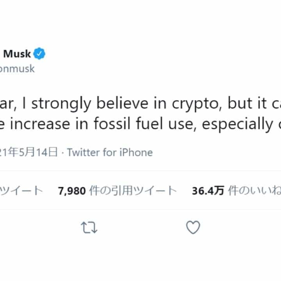View the 件のいいね likes list

(x=254, y=191)
